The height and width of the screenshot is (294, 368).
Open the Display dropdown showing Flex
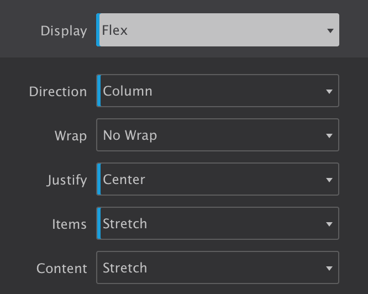click(x=218, y=30)
